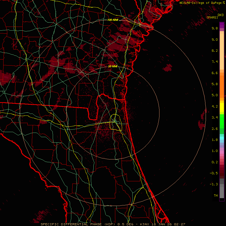Click the -0.5 value on the color scale
This screenshot has height=226, width=226.
[214, 173]
